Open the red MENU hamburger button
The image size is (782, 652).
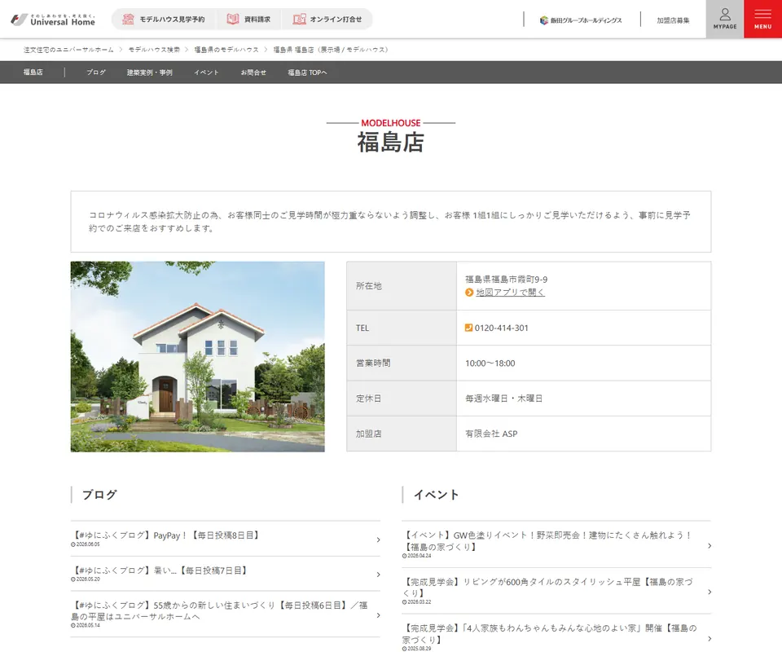tap(763, 19)
